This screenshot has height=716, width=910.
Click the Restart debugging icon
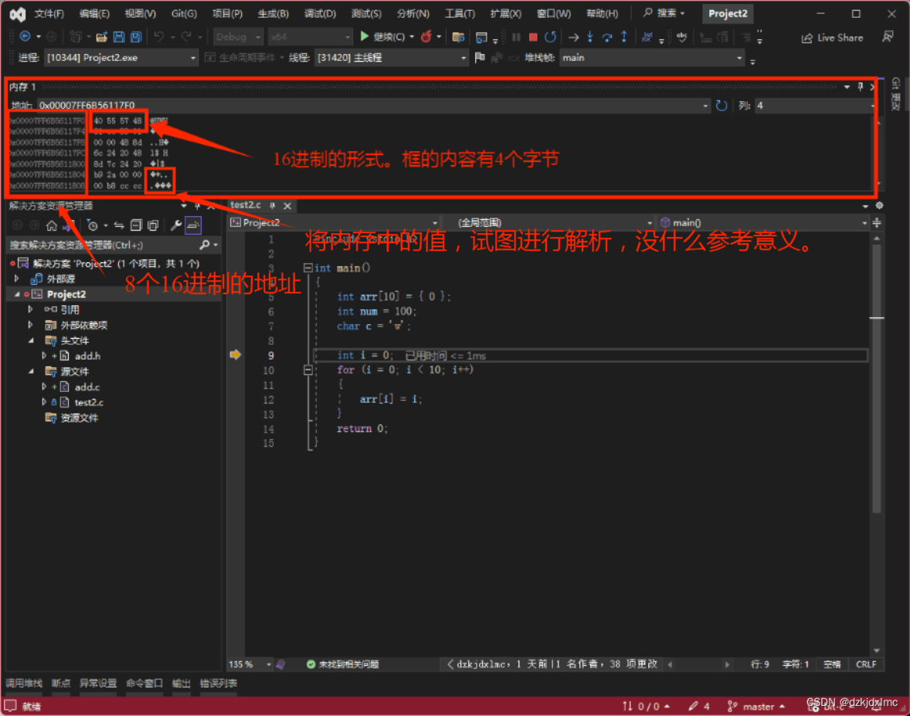coord(550,37)
